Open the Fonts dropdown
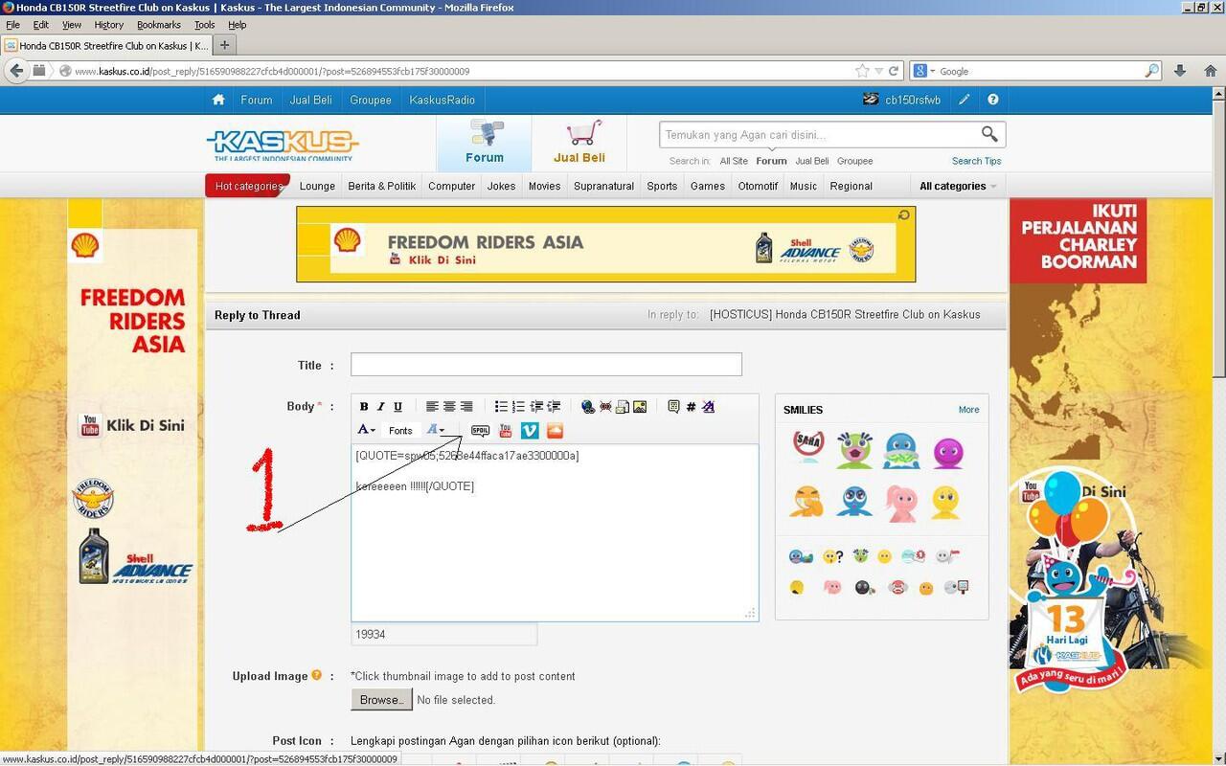Screen dimensions: 1226x766 point(401,431)
